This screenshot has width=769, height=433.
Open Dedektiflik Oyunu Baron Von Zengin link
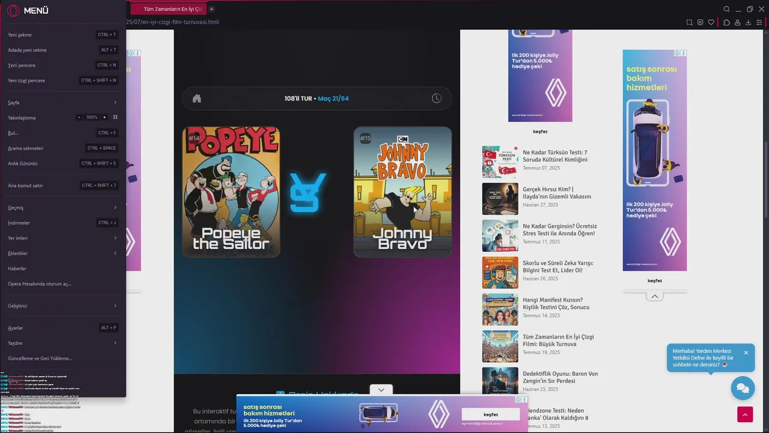point(560,377)
